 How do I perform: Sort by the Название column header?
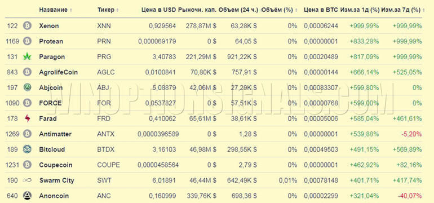pos(53,10)
